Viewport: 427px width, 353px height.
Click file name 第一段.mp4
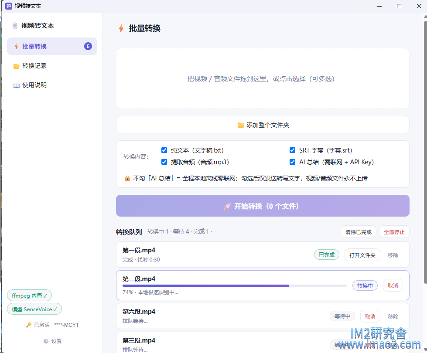139,250
